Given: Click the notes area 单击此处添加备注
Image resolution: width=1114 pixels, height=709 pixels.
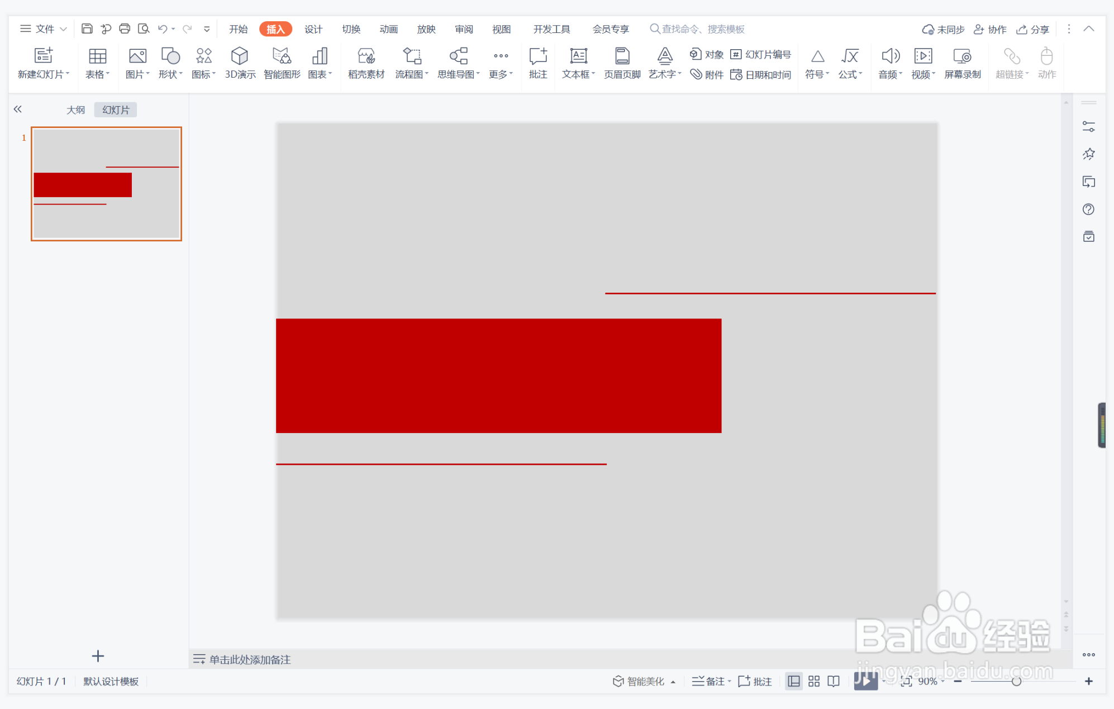Looking at the screenshot, I should tap(250, 659).
